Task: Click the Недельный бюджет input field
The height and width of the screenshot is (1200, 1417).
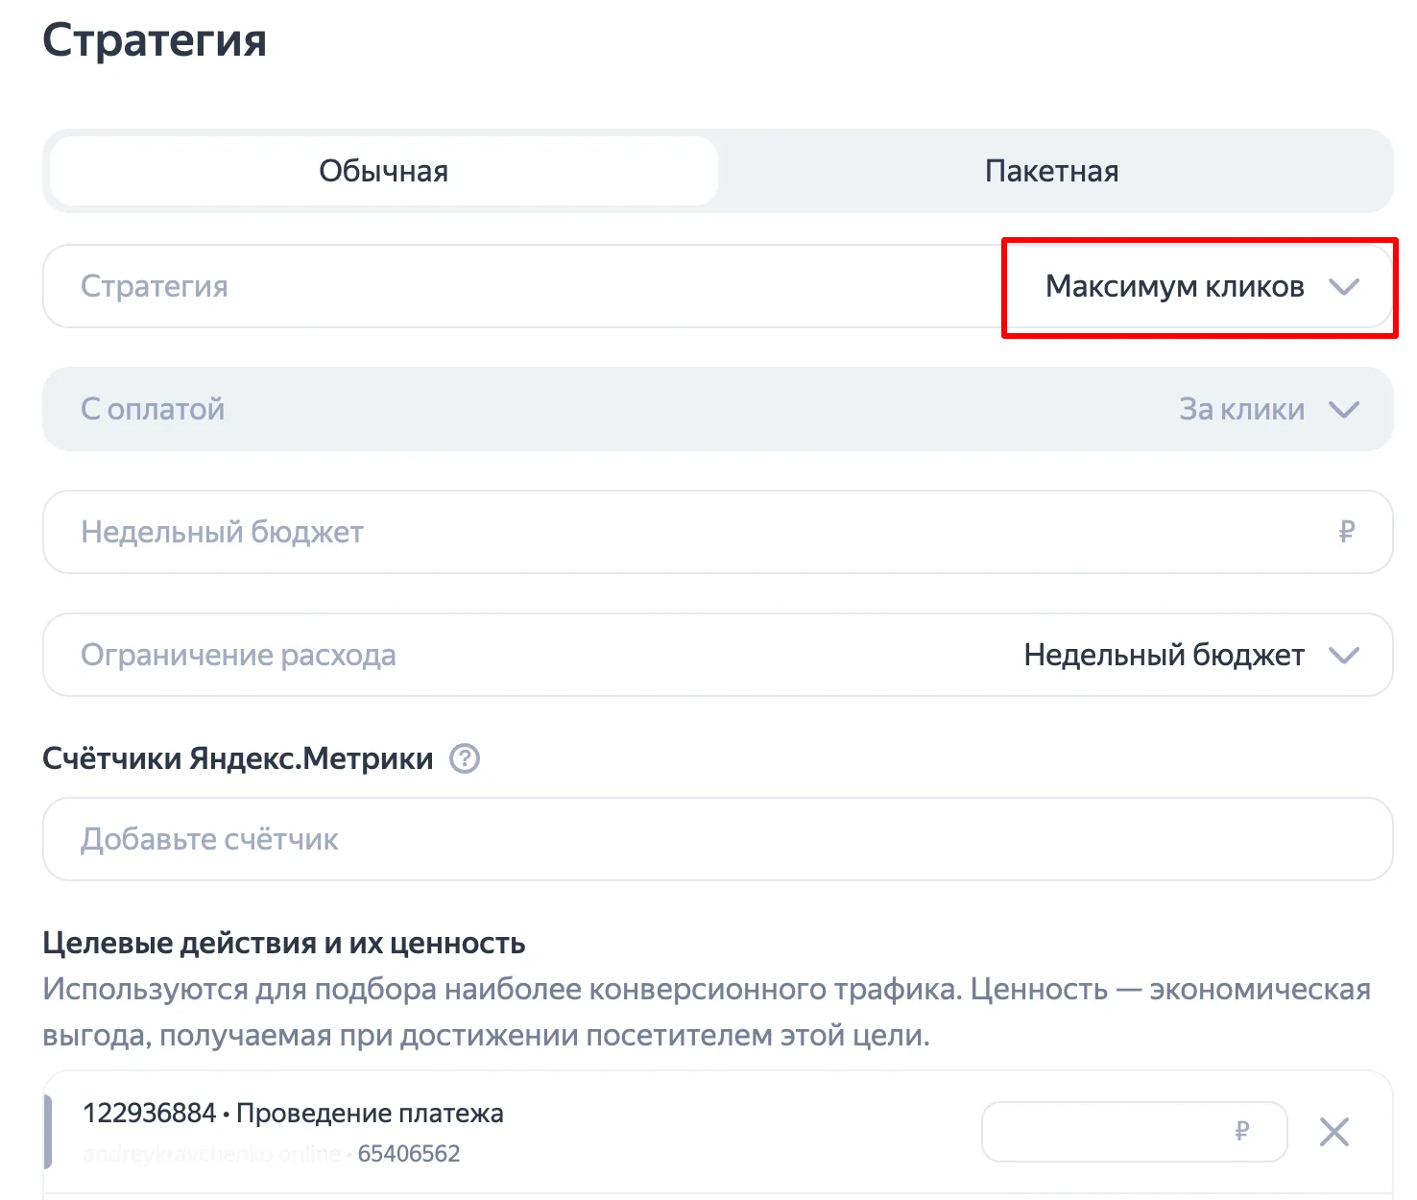Action: click(717, 532)
